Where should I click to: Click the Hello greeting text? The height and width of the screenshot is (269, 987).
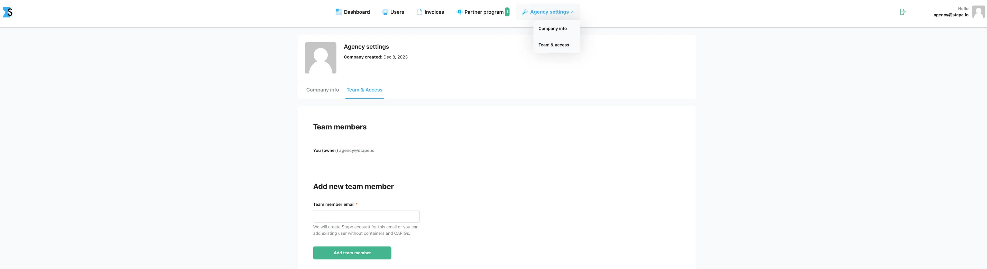[963, 8]
